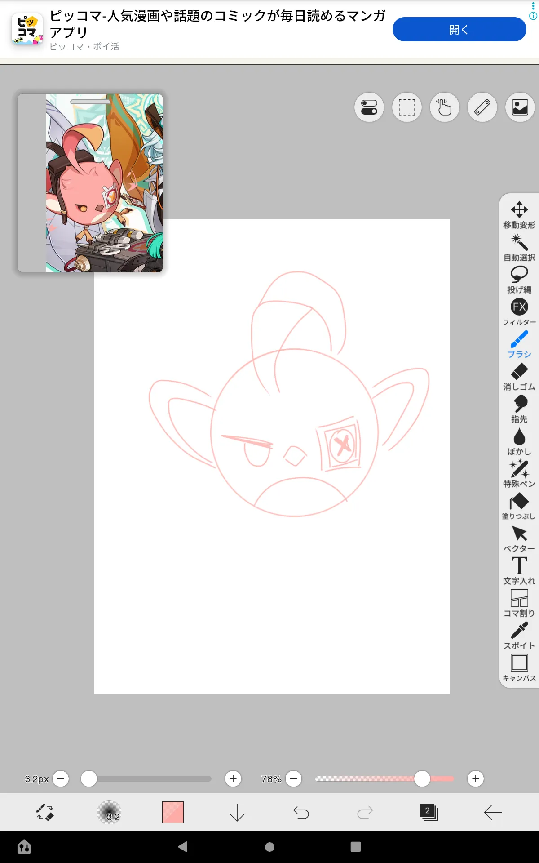Open the stabilizer hand icon
539x863 pixels.
click(445, 107)
